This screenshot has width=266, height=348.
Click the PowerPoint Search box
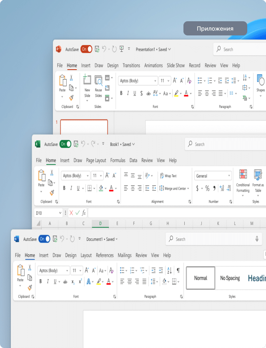(x=240, y=49)
